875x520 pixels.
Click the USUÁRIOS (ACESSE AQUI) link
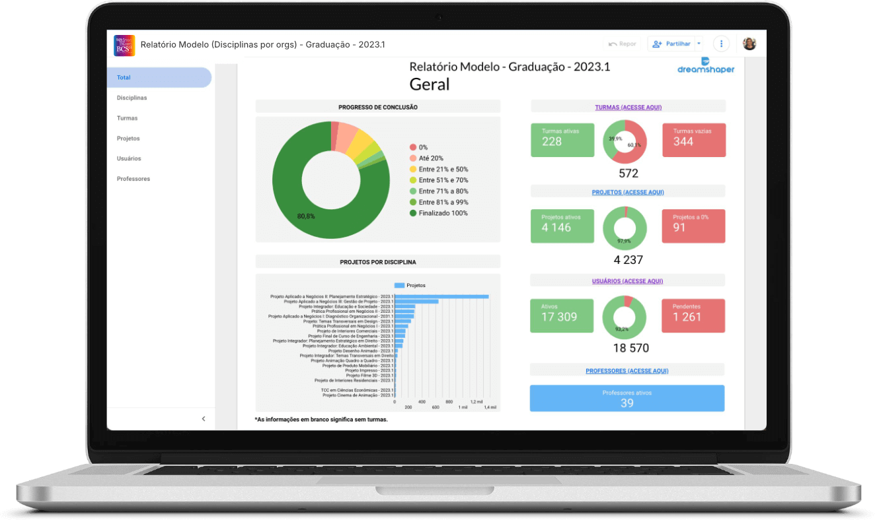(x=627, y=281)
